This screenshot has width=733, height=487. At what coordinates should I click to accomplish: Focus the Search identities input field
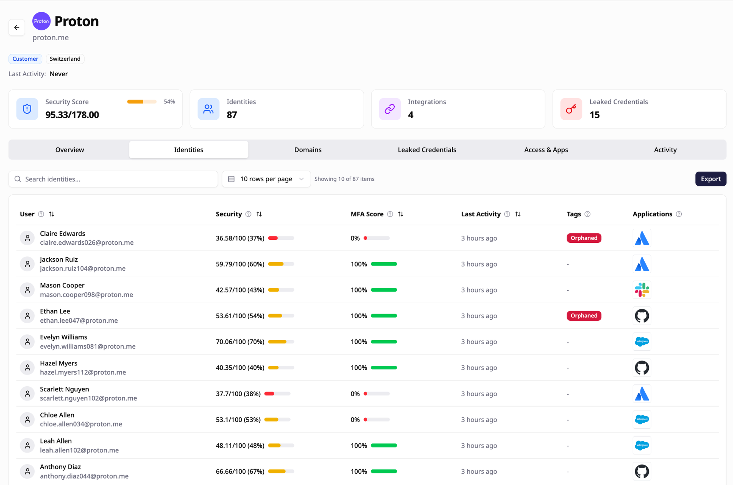[113, 179]
